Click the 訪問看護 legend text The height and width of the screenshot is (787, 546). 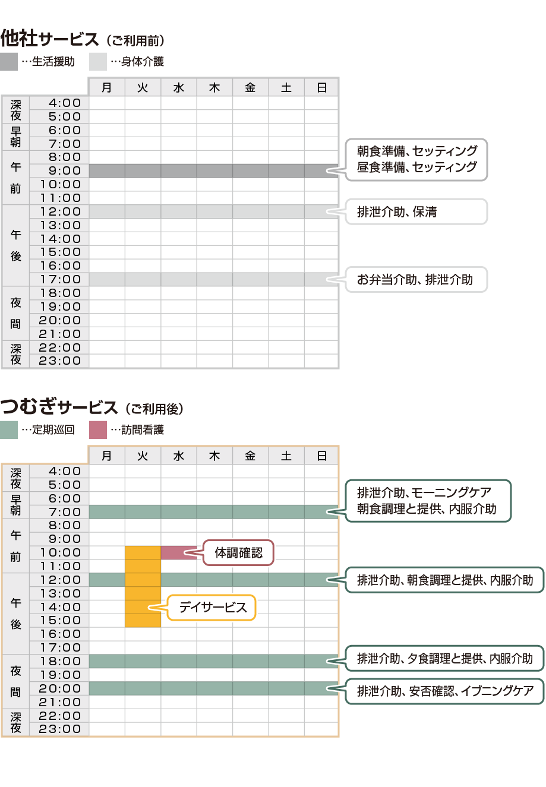click(143, 430)
